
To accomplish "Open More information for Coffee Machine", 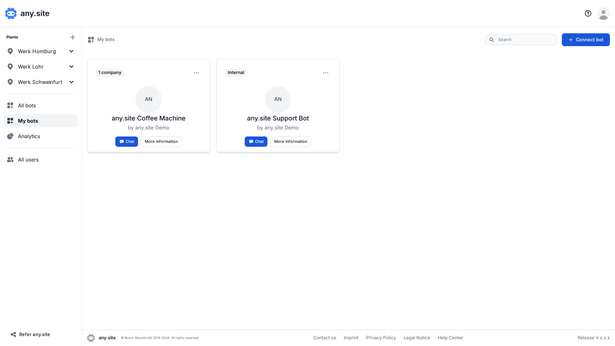I will click(161, 142).
